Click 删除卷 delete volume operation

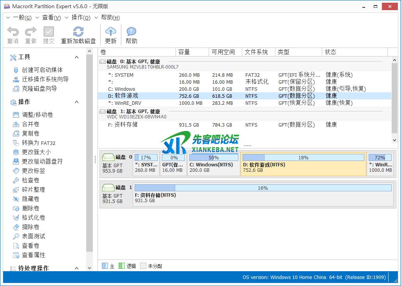click(31, 208)
